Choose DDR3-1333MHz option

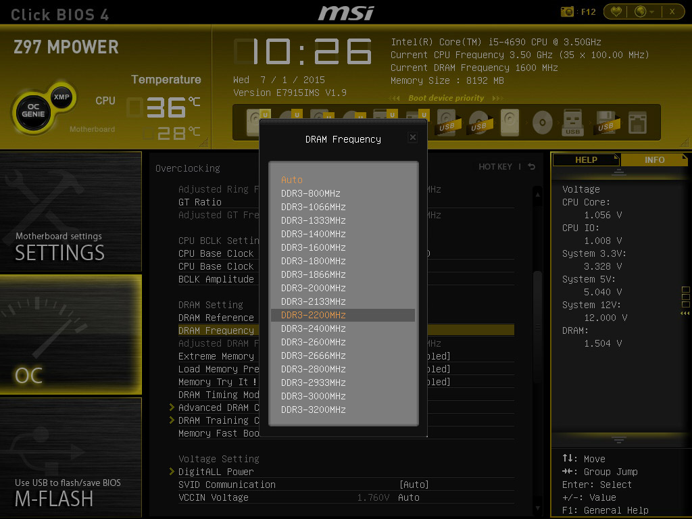click(x=313, y=220)
